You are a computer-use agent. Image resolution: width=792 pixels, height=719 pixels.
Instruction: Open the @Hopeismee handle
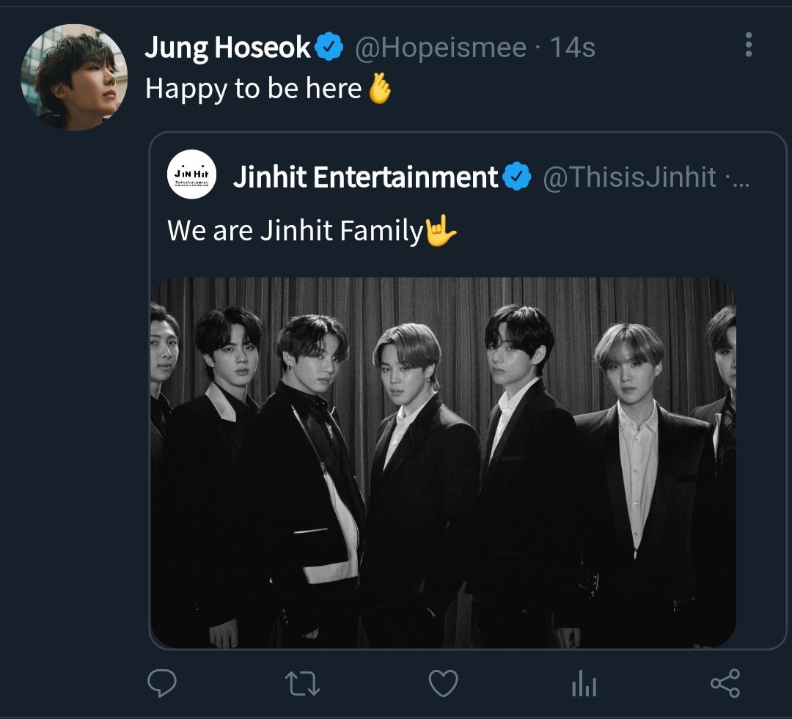[x=441, y=48]
